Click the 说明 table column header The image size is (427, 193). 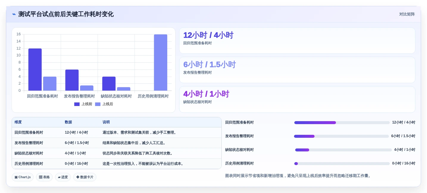coord(106,122)
